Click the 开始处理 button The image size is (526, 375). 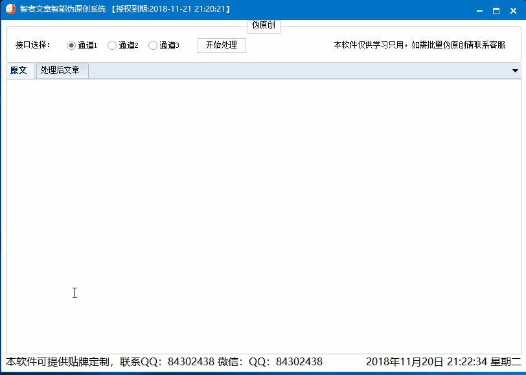[x=222, y=45]
